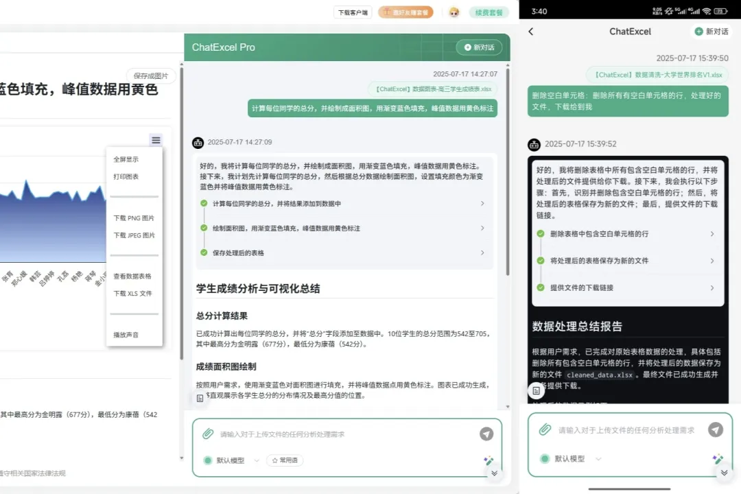Open the chart hamburger menu icon
Viewport: 741px width, 494px height.
[156, 140]
